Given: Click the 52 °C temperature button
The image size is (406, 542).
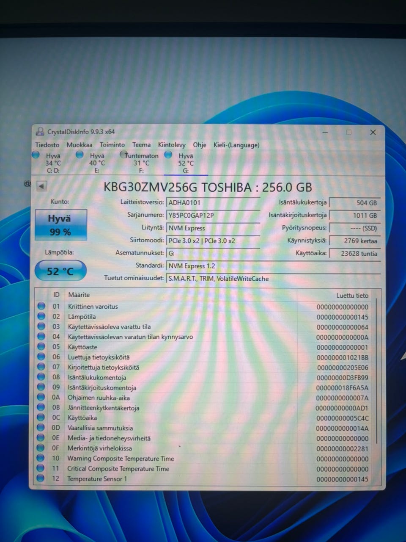Looking at the screenshot, I should [60, 271].
